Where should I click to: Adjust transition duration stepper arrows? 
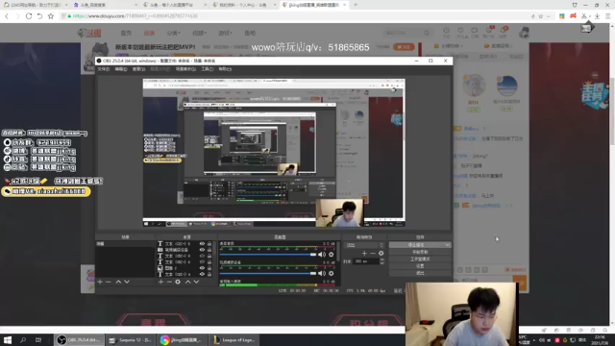tap(382, 261)
